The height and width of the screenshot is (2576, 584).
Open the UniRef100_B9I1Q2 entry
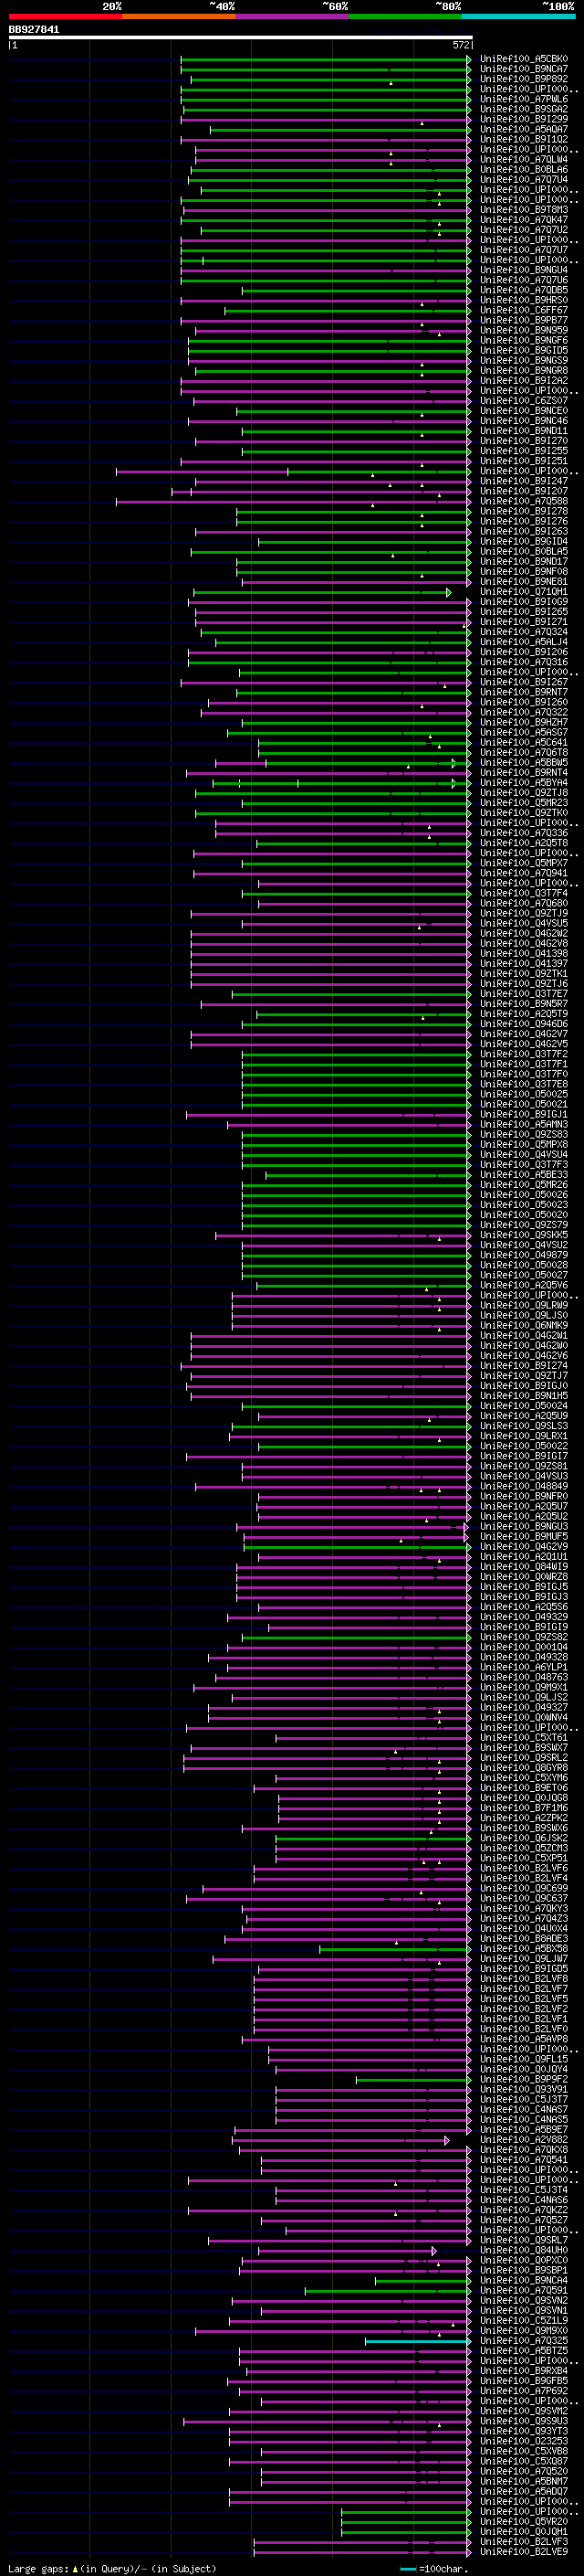(x=524, y=139)
